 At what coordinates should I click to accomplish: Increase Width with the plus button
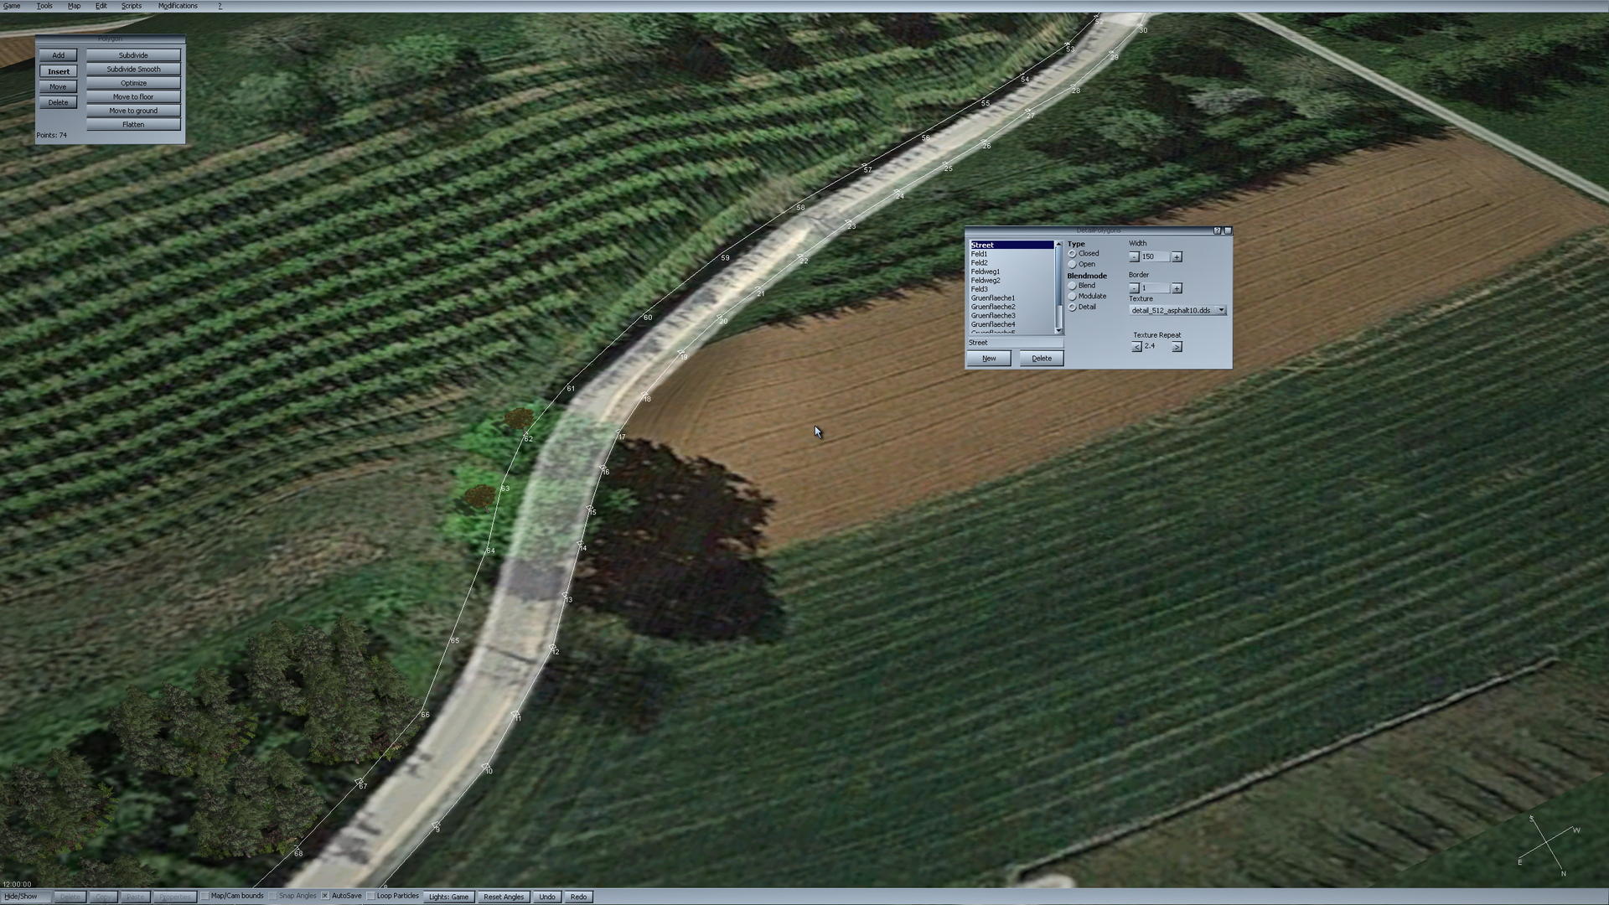click(1177, 257)
